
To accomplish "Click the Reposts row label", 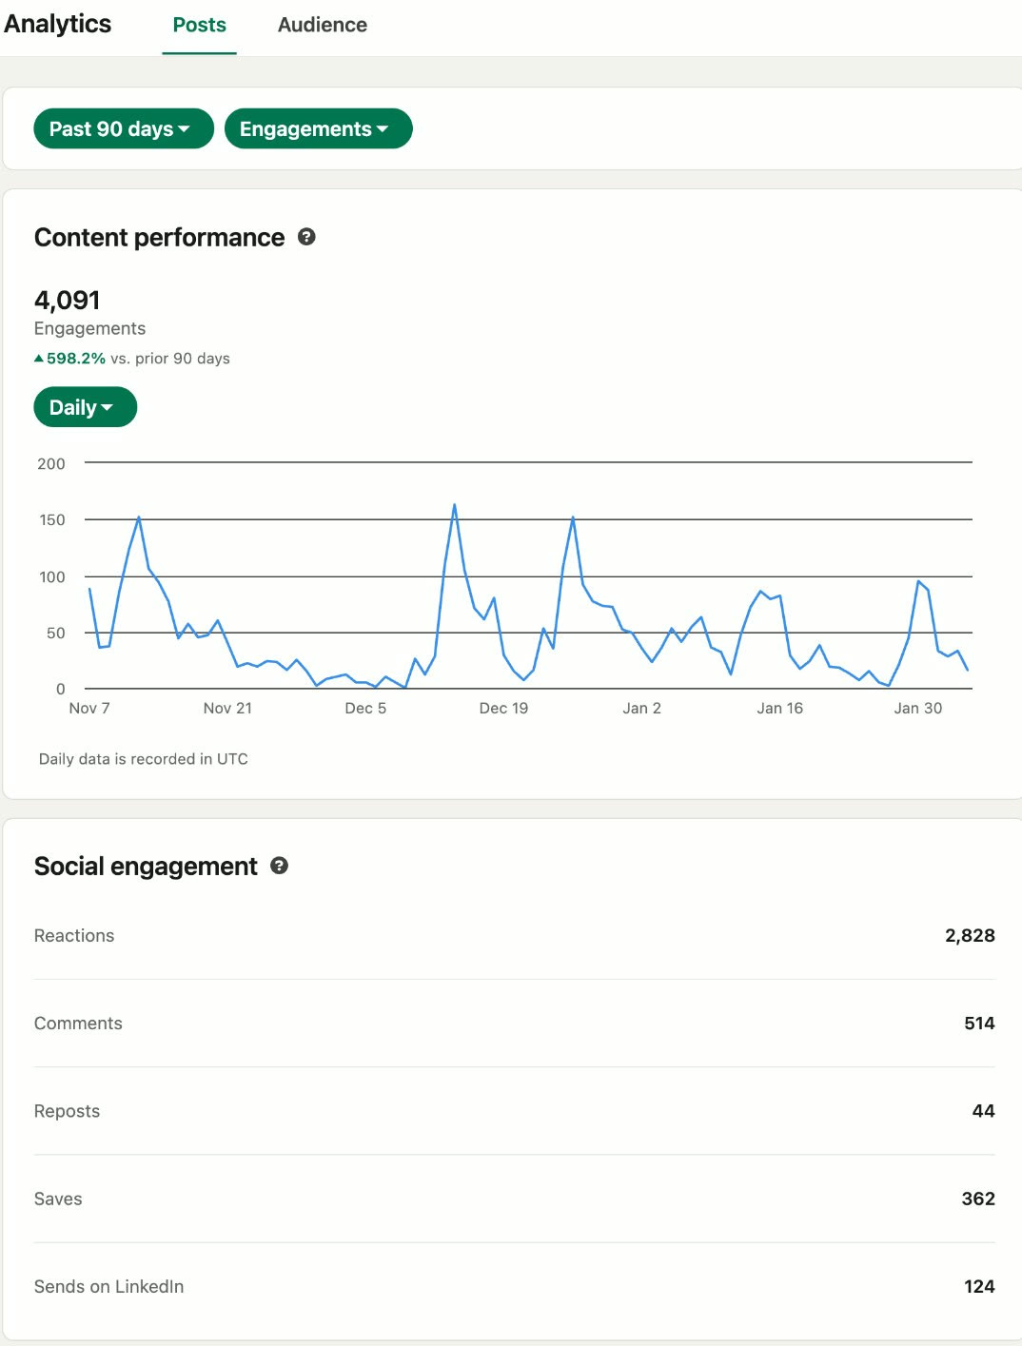I will click(x=67, y=1111).
